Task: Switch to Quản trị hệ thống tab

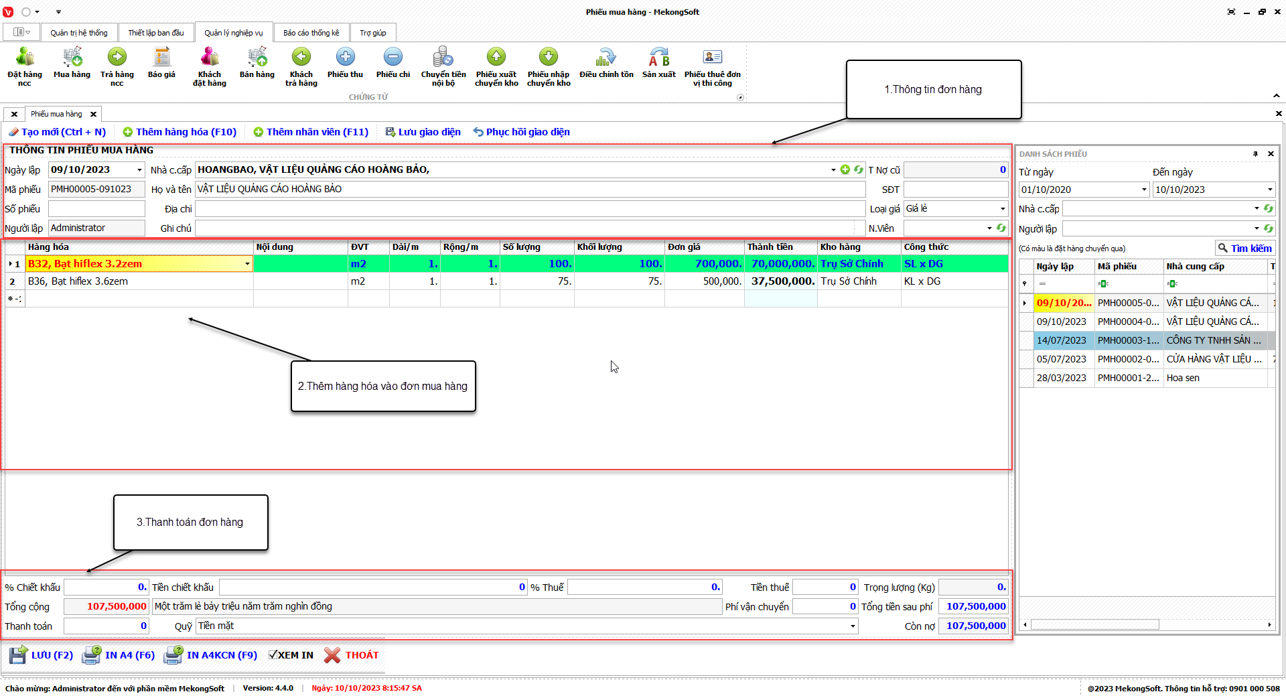Action: click(x=79, y=33)
